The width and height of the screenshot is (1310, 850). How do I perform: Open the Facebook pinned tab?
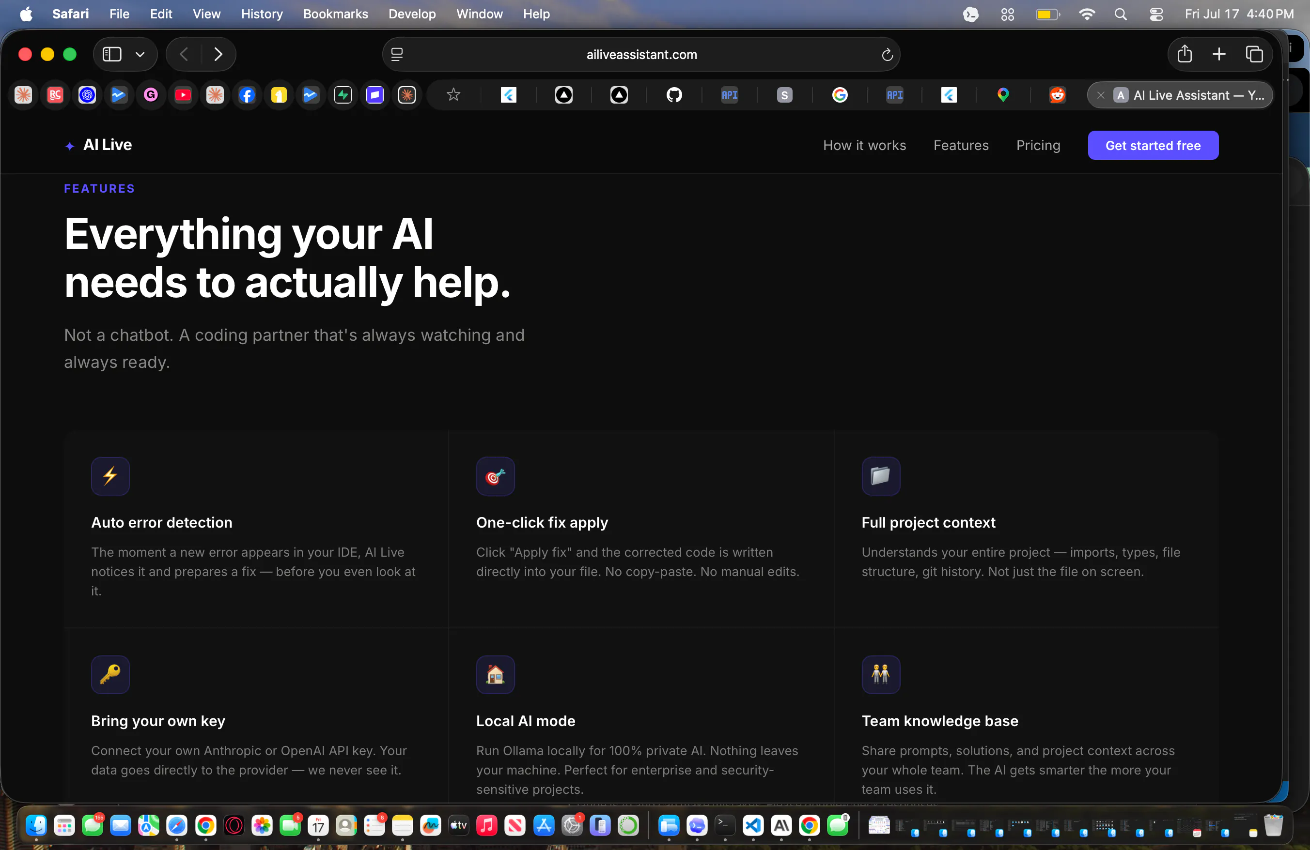click(247, 95)
